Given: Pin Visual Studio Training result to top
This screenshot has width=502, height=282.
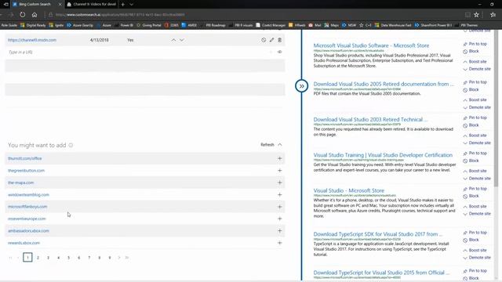Looking at the screenshot, I should (475, 154).
